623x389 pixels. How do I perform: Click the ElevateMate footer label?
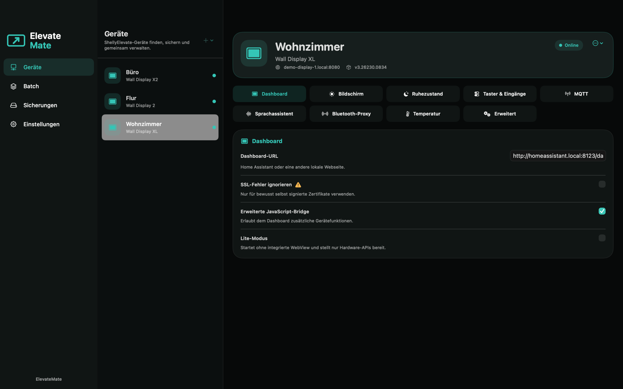point(48,379)
